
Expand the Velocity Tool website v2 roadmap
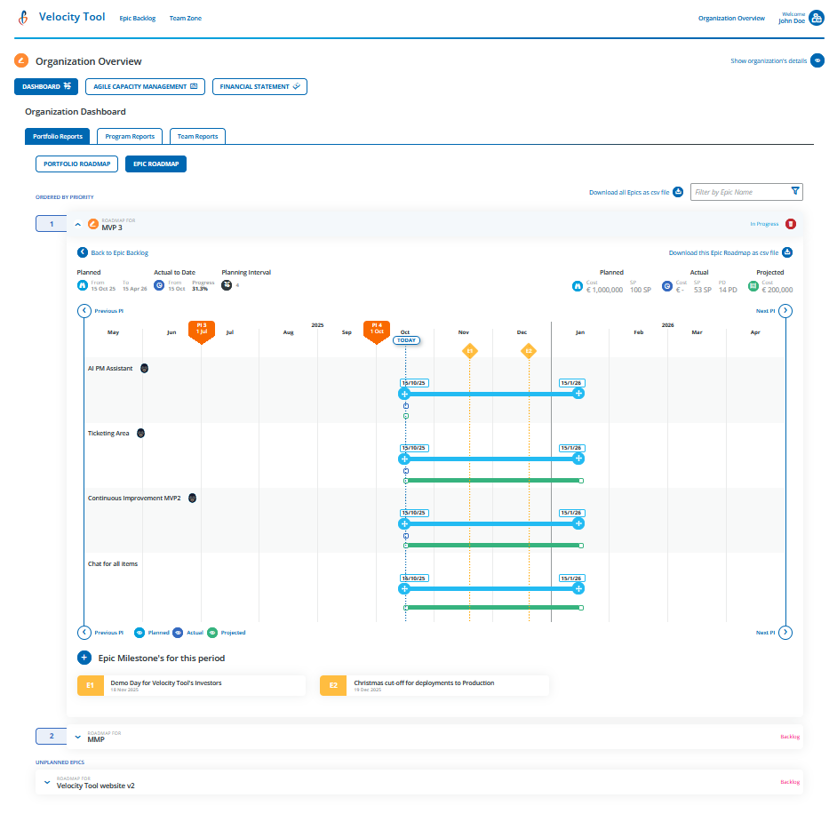[46, 781]
